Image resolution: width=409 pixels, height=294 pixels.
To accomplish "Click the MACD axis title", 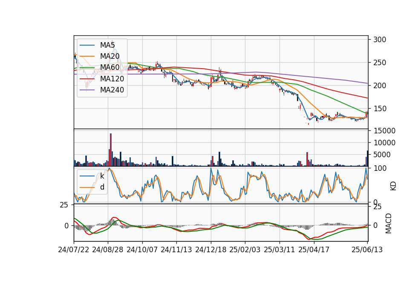I will 389,223.
